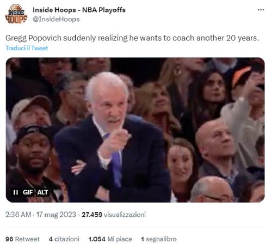Click the Retweet label text
272x249 pixels.
[27, 239]
